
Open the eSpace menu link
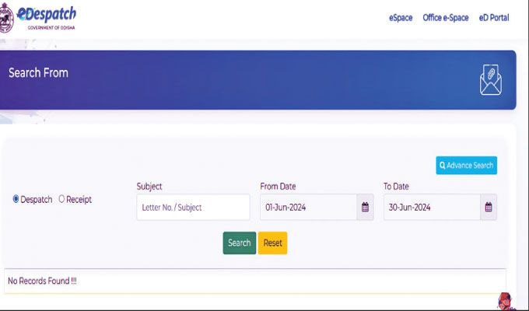tap(401, 18)
